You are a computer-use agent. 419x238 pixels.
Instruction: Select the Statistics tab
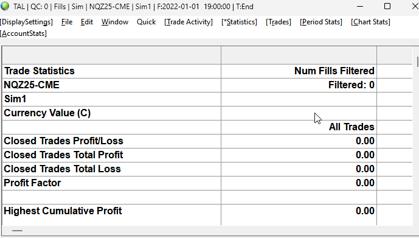[239, 22]
